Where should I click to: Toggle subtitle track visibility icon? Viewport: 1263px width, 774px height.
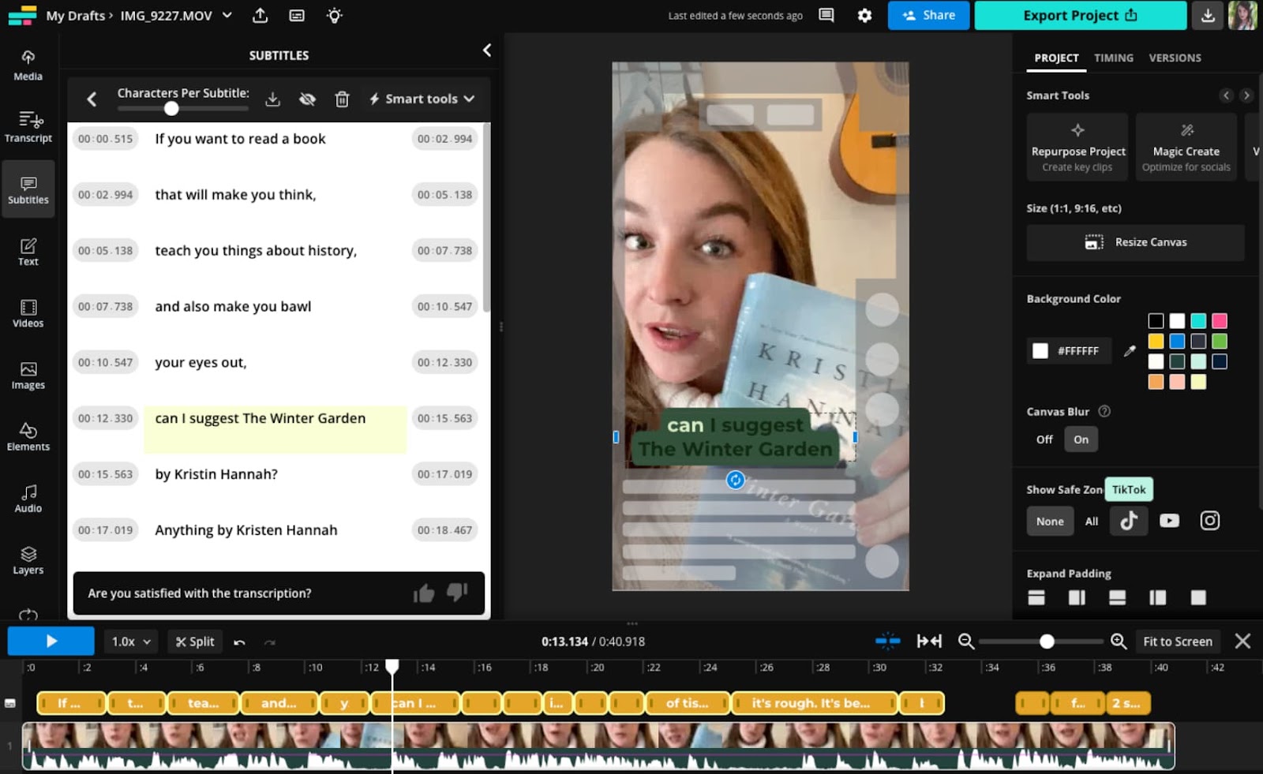click(x=10, y=703)
